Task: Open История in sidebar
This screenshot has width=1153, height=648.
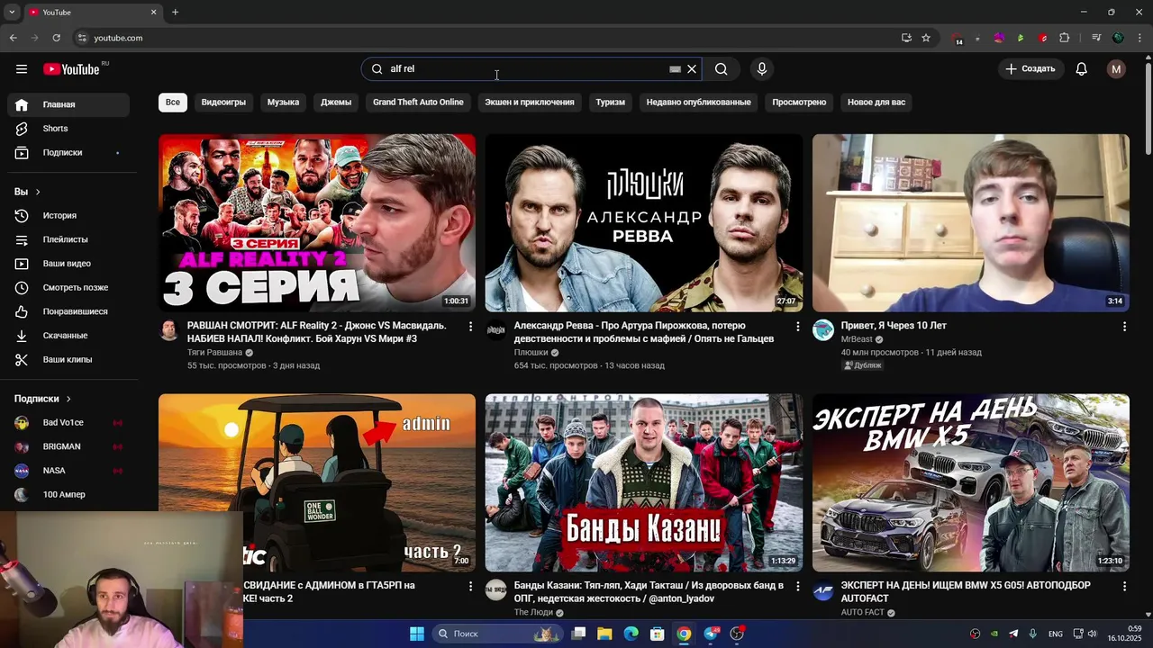Action: coord(68,216)
